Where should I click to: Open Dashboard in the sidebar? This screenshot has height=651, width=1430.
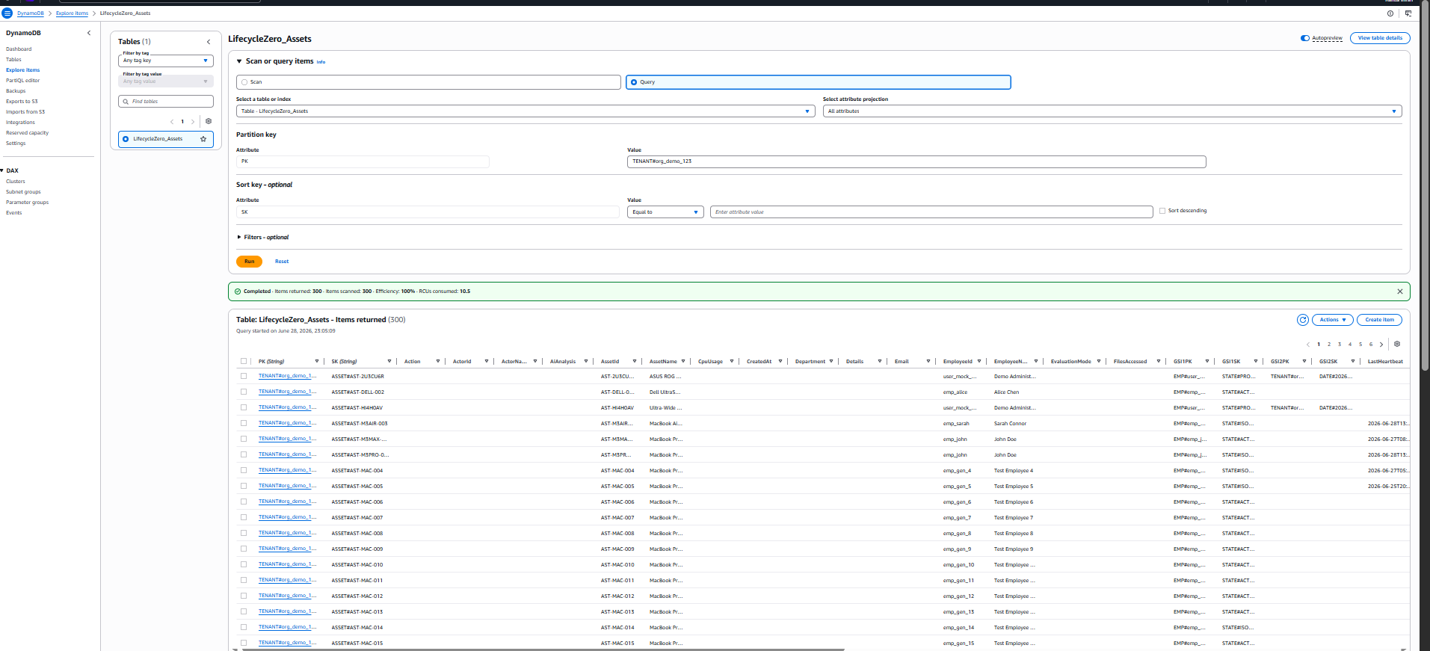coord(19,49)
